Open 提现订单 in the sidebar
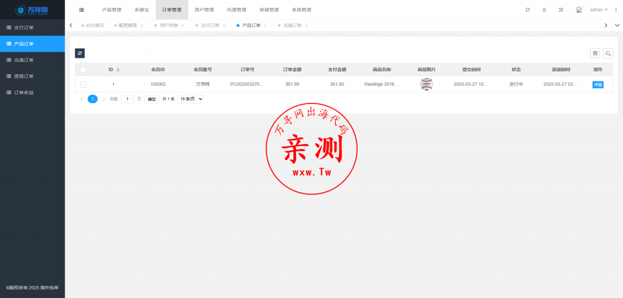This screenshot has width=623, height=298. click(32, 76)
